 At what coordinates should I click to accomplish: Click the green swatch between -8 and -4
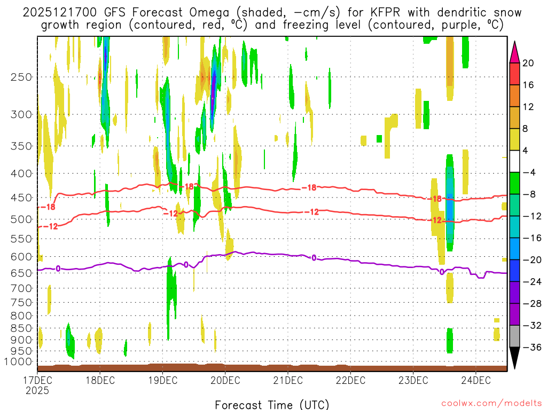coord(514,183)
